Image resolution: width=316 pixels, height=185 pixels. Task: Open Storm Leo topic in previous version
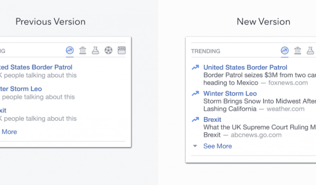(x=21, y=89)
